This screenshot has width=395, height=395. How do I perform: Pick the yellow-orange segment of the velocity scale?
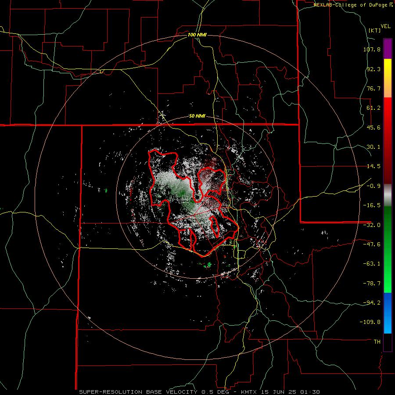(388, 78)
